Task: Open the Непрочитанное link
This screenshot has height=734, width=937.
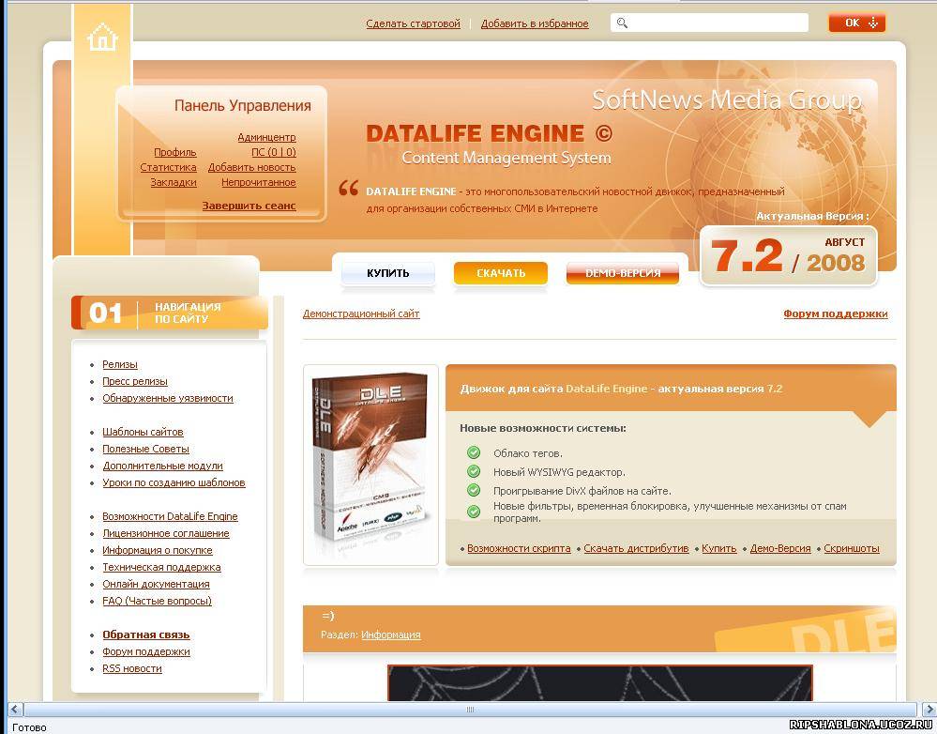Action: (259, 182)
